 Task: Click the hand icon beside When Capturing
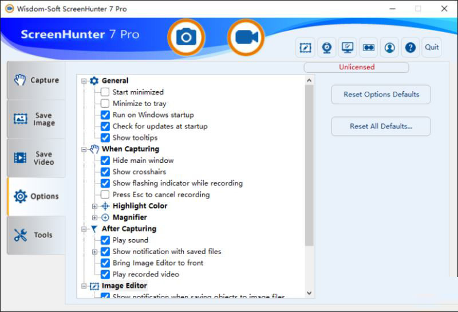point(94,149)
